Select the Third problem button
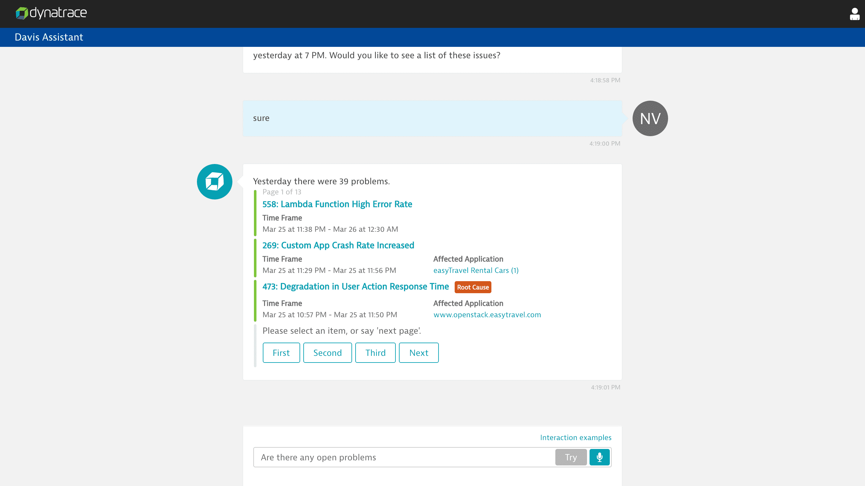 376,353
